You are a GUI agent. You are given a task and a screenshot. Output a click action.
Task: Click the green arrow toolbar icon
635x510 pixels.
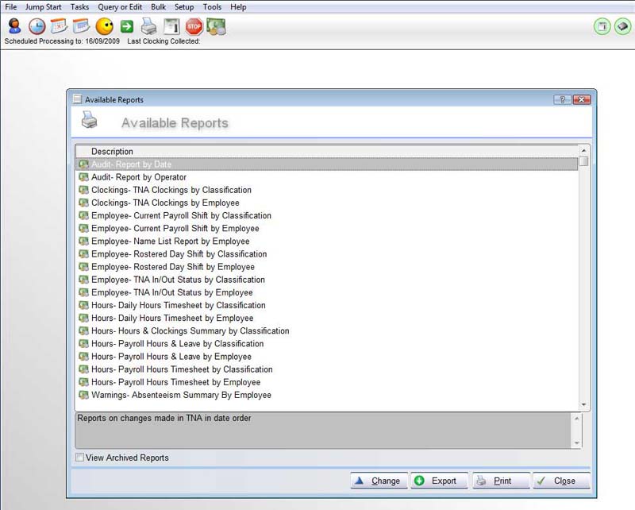pyautogui.click(x=126, y=26)
